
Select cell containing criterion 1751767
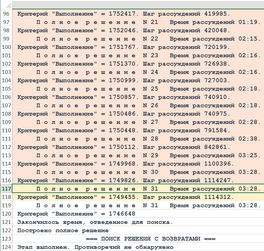coord(124,47)
